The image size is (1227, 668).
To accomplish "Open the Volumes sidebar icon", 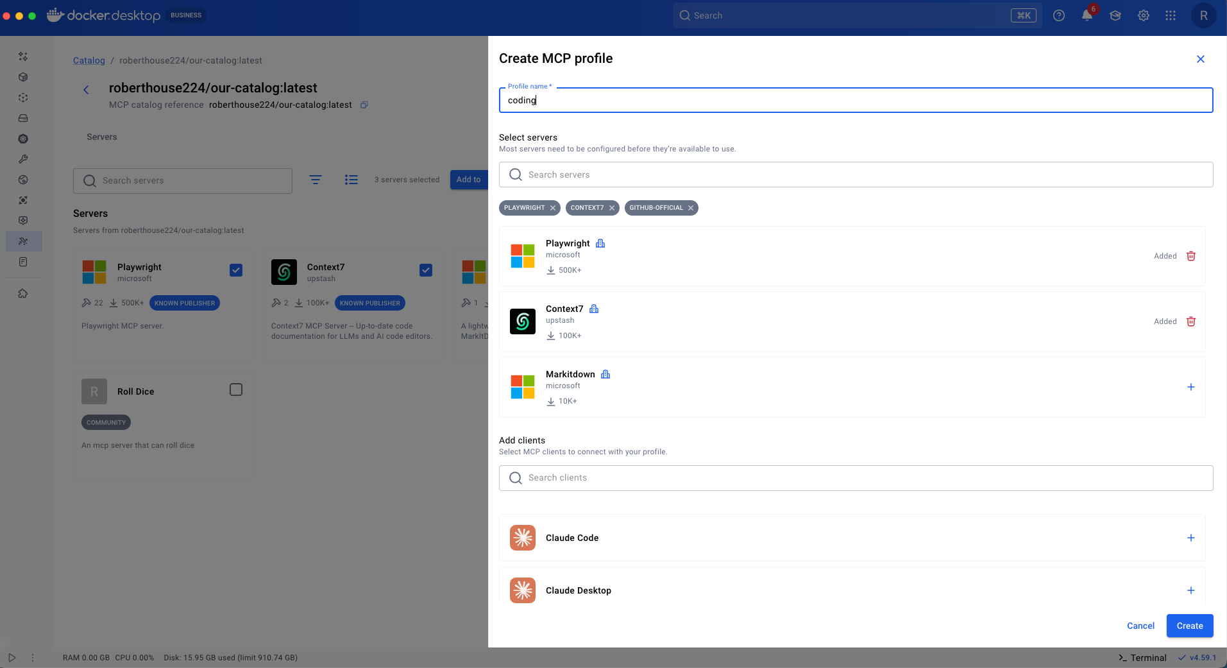I will point(23,118).
